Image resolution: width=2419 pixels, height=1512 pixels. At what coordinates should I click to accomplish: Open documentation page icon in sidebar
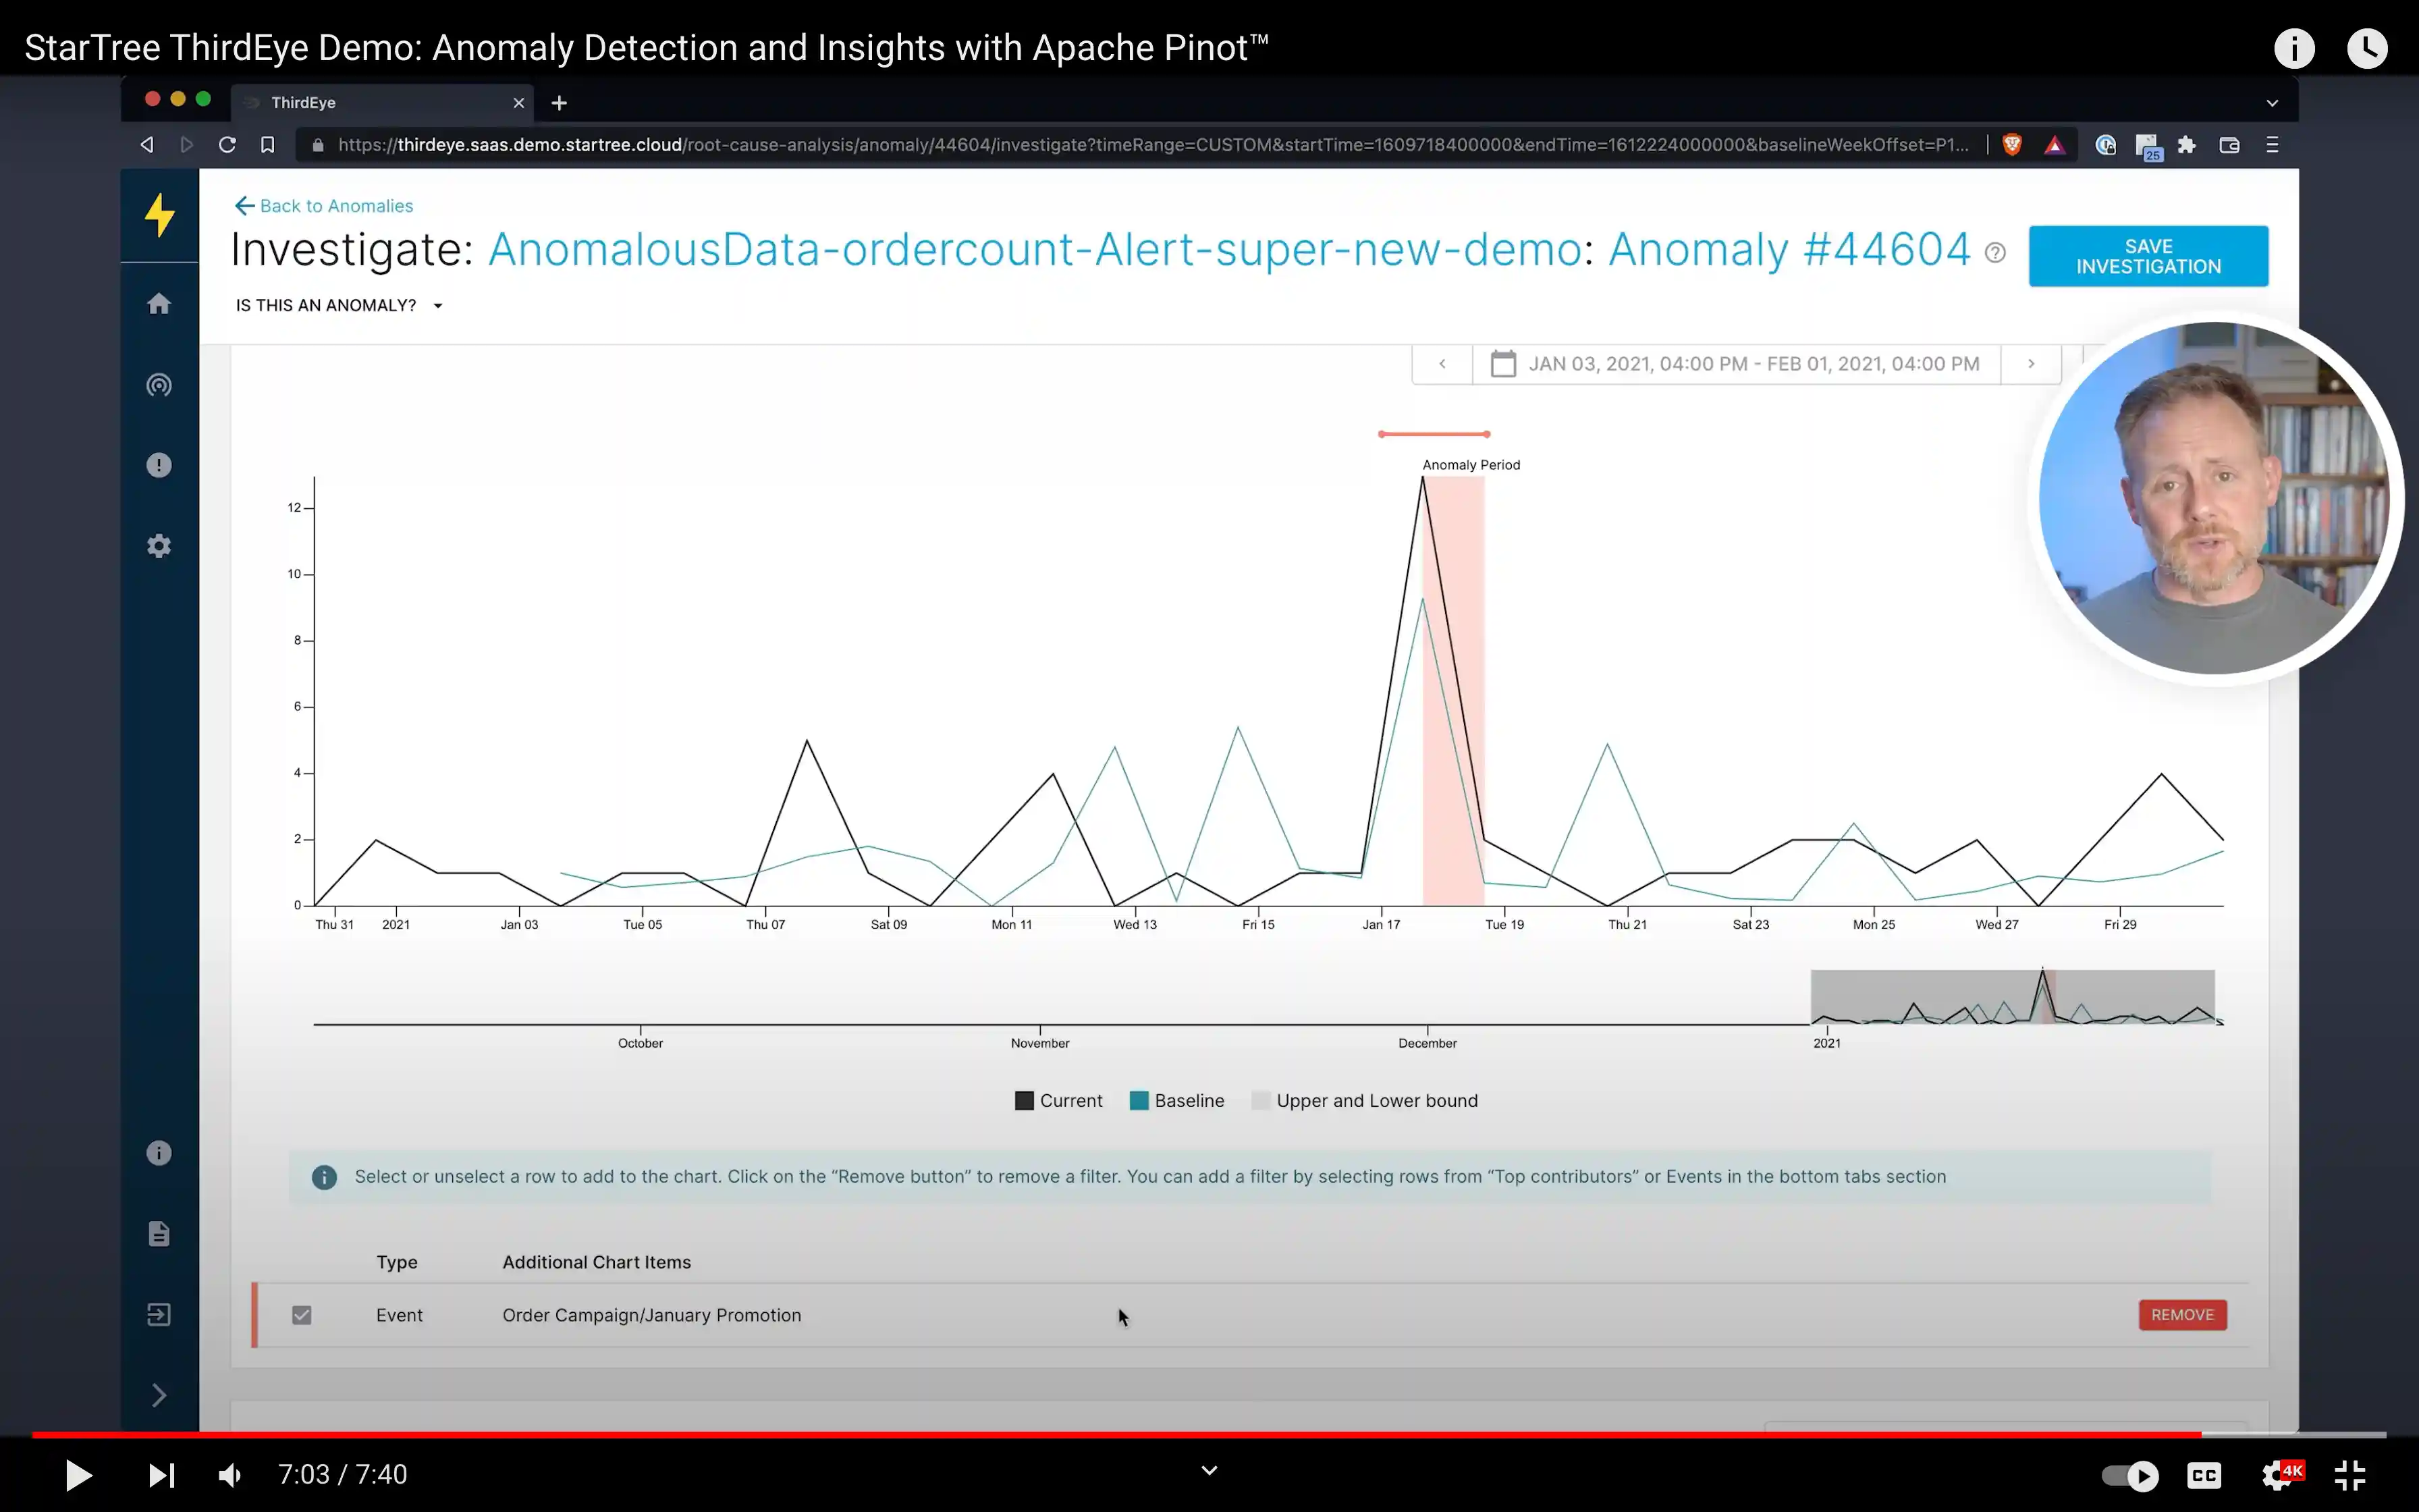(x=159, y=1234)
